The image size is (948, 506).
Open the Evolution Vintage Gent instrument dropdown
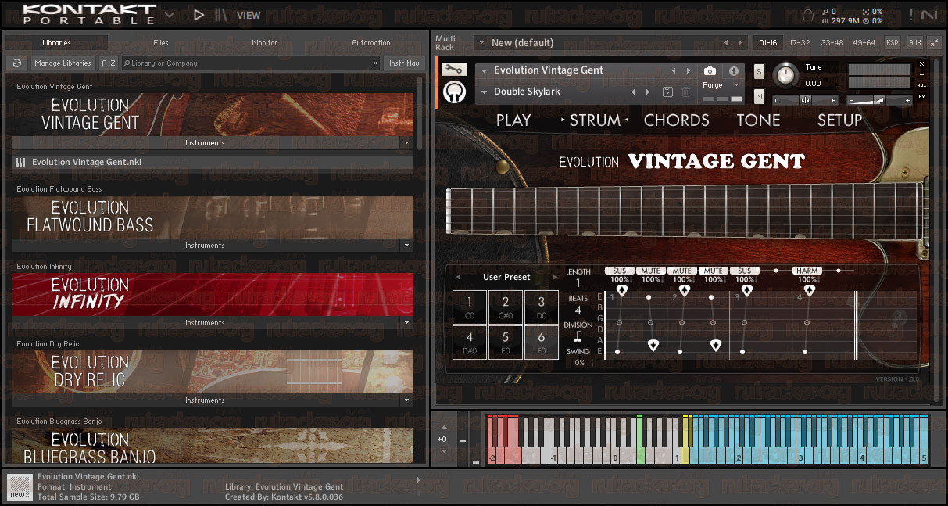coord(484,70)
